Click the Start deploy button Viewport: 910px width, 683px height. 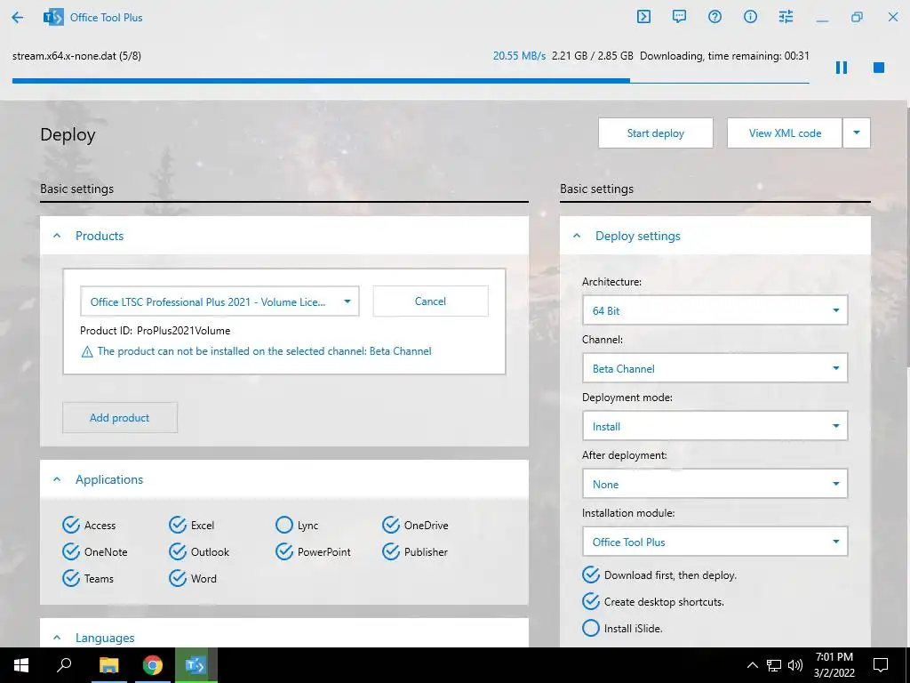(x=656, y=133)
